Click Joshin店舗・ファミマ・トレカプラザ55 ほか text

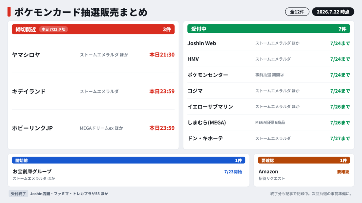tap(69, 193)
